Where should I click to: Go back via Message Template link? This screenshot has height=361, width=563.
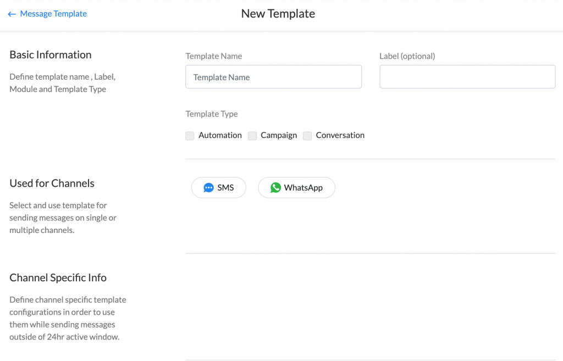coord(53,14)
